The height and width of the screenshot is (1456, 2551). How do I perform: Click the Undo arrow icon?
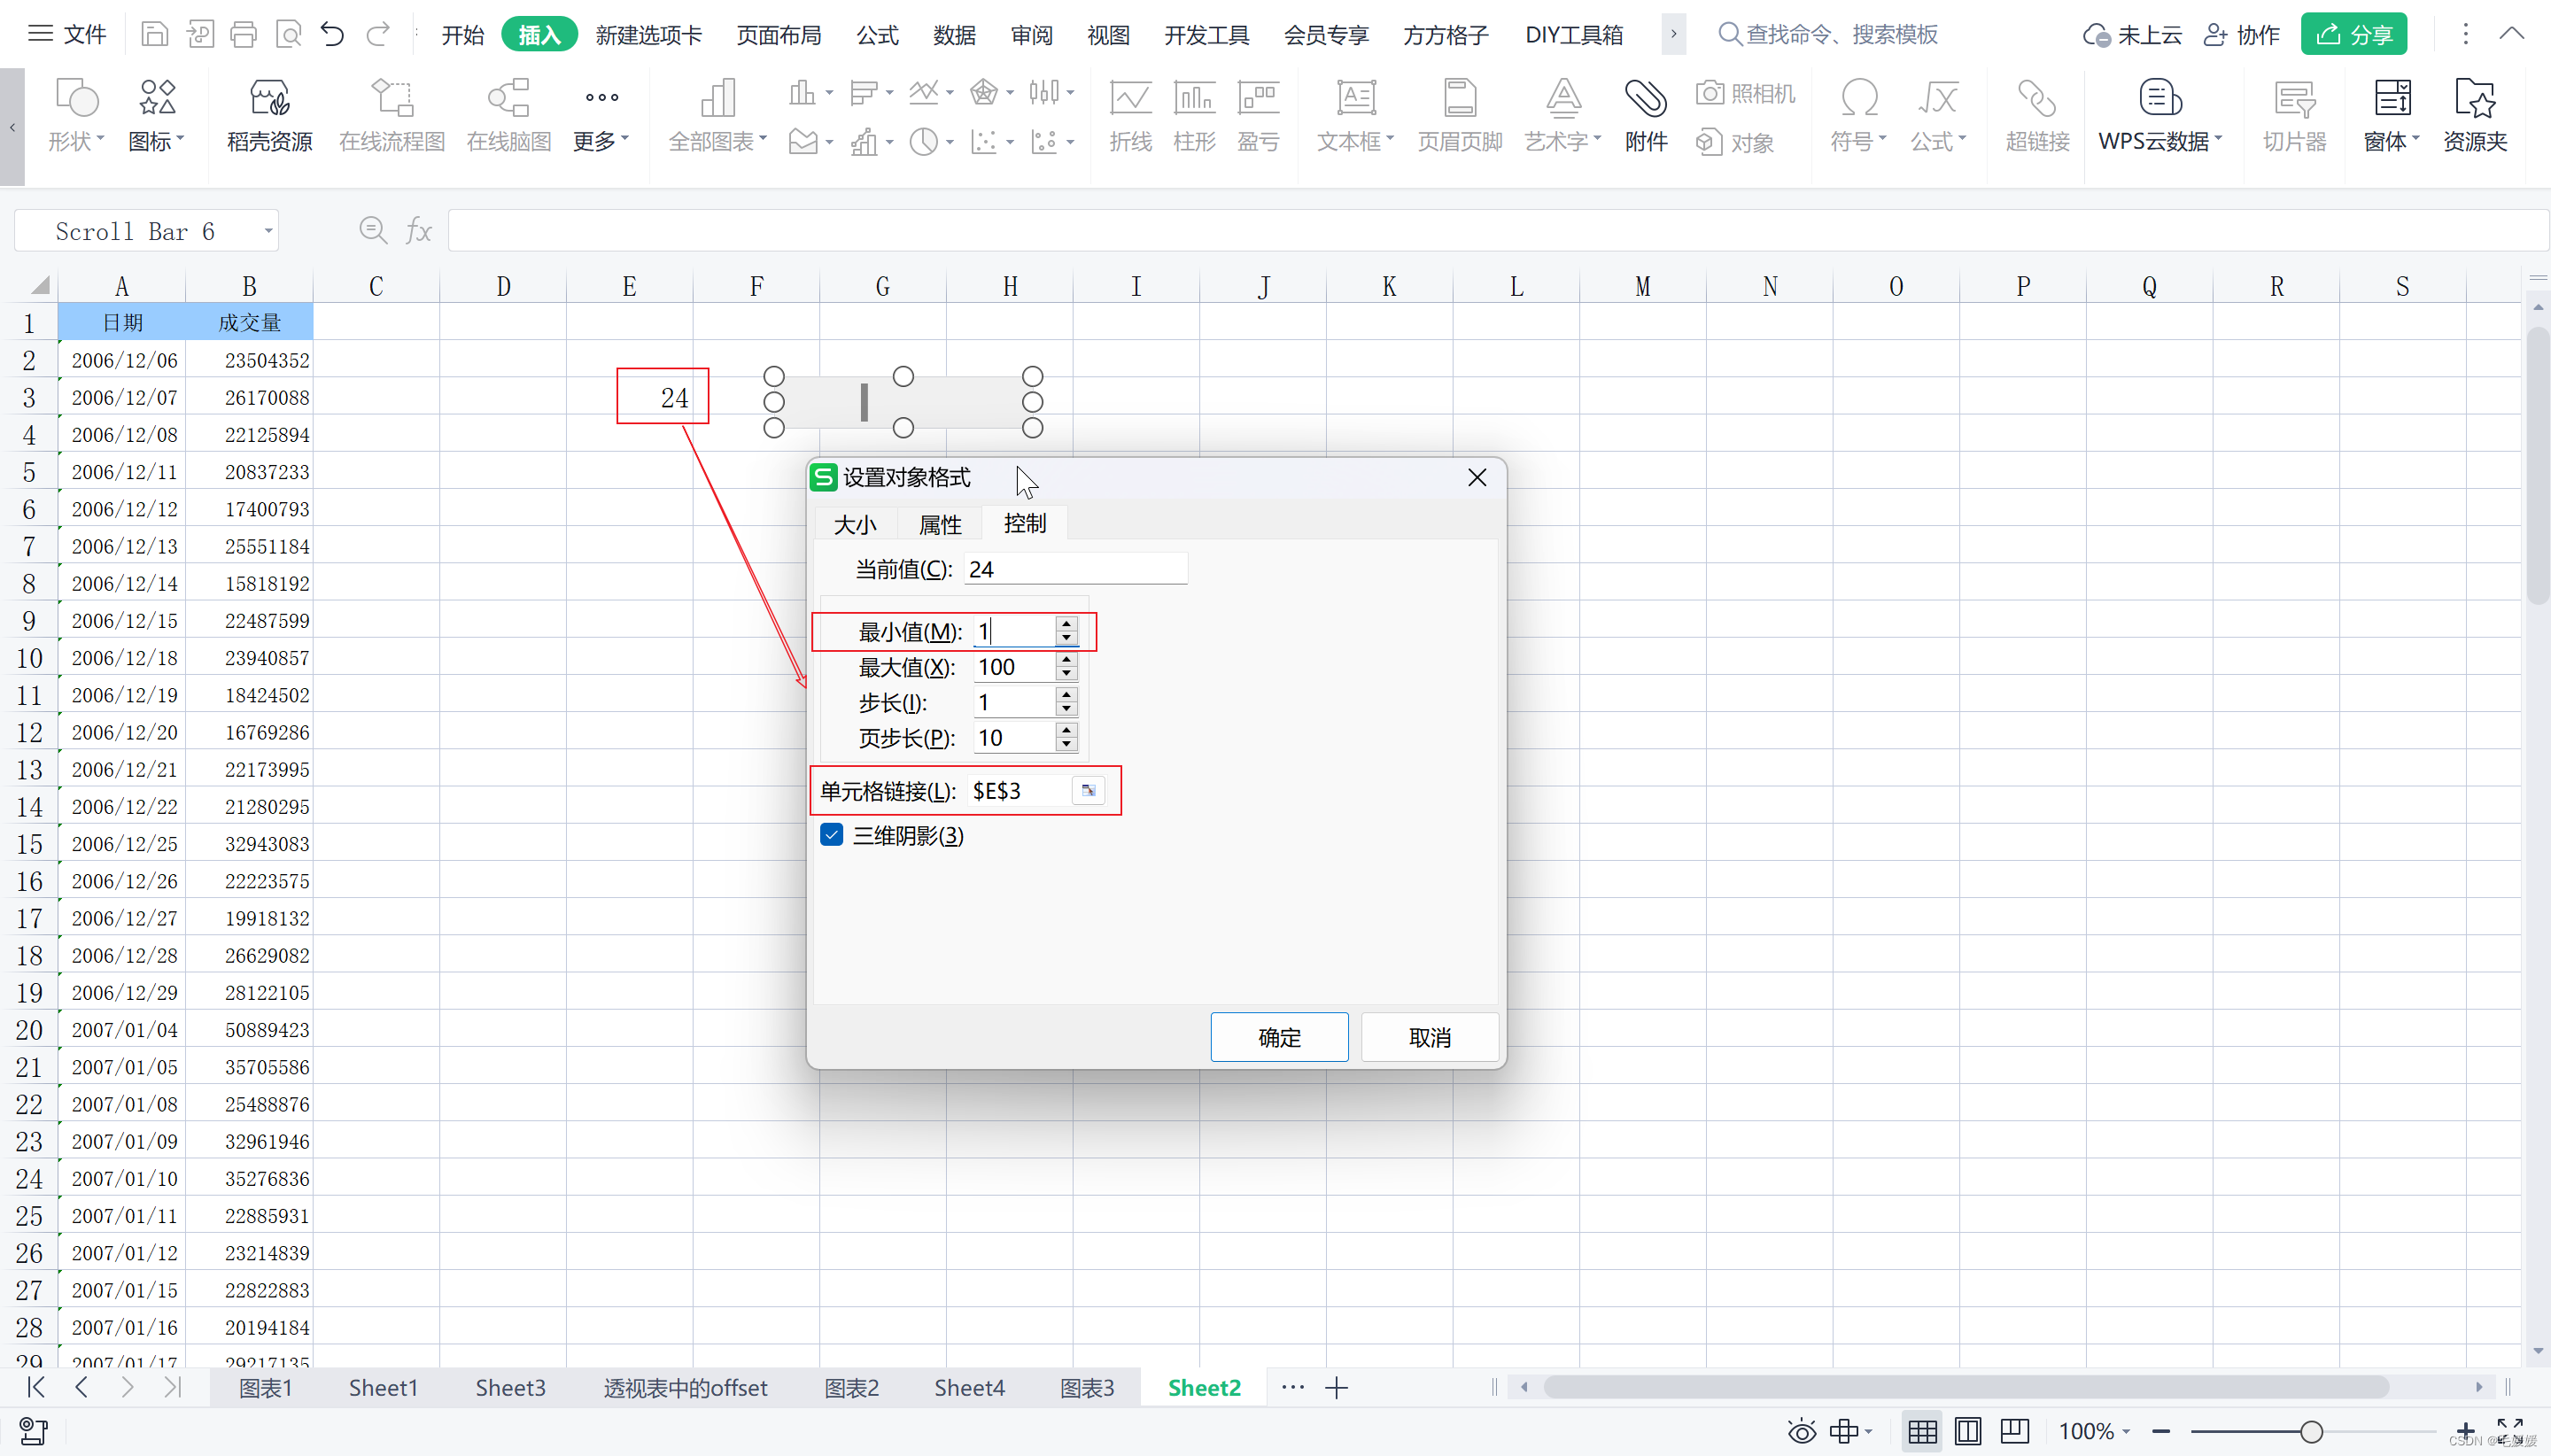[332, 35]
